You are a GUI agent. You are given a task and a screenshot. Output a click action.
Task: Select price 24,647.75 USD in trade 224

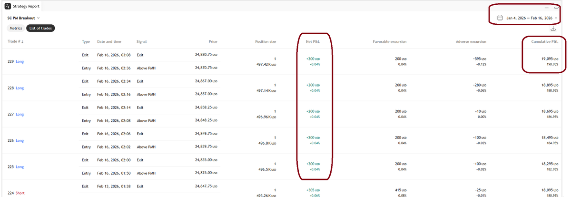(206, 186)
